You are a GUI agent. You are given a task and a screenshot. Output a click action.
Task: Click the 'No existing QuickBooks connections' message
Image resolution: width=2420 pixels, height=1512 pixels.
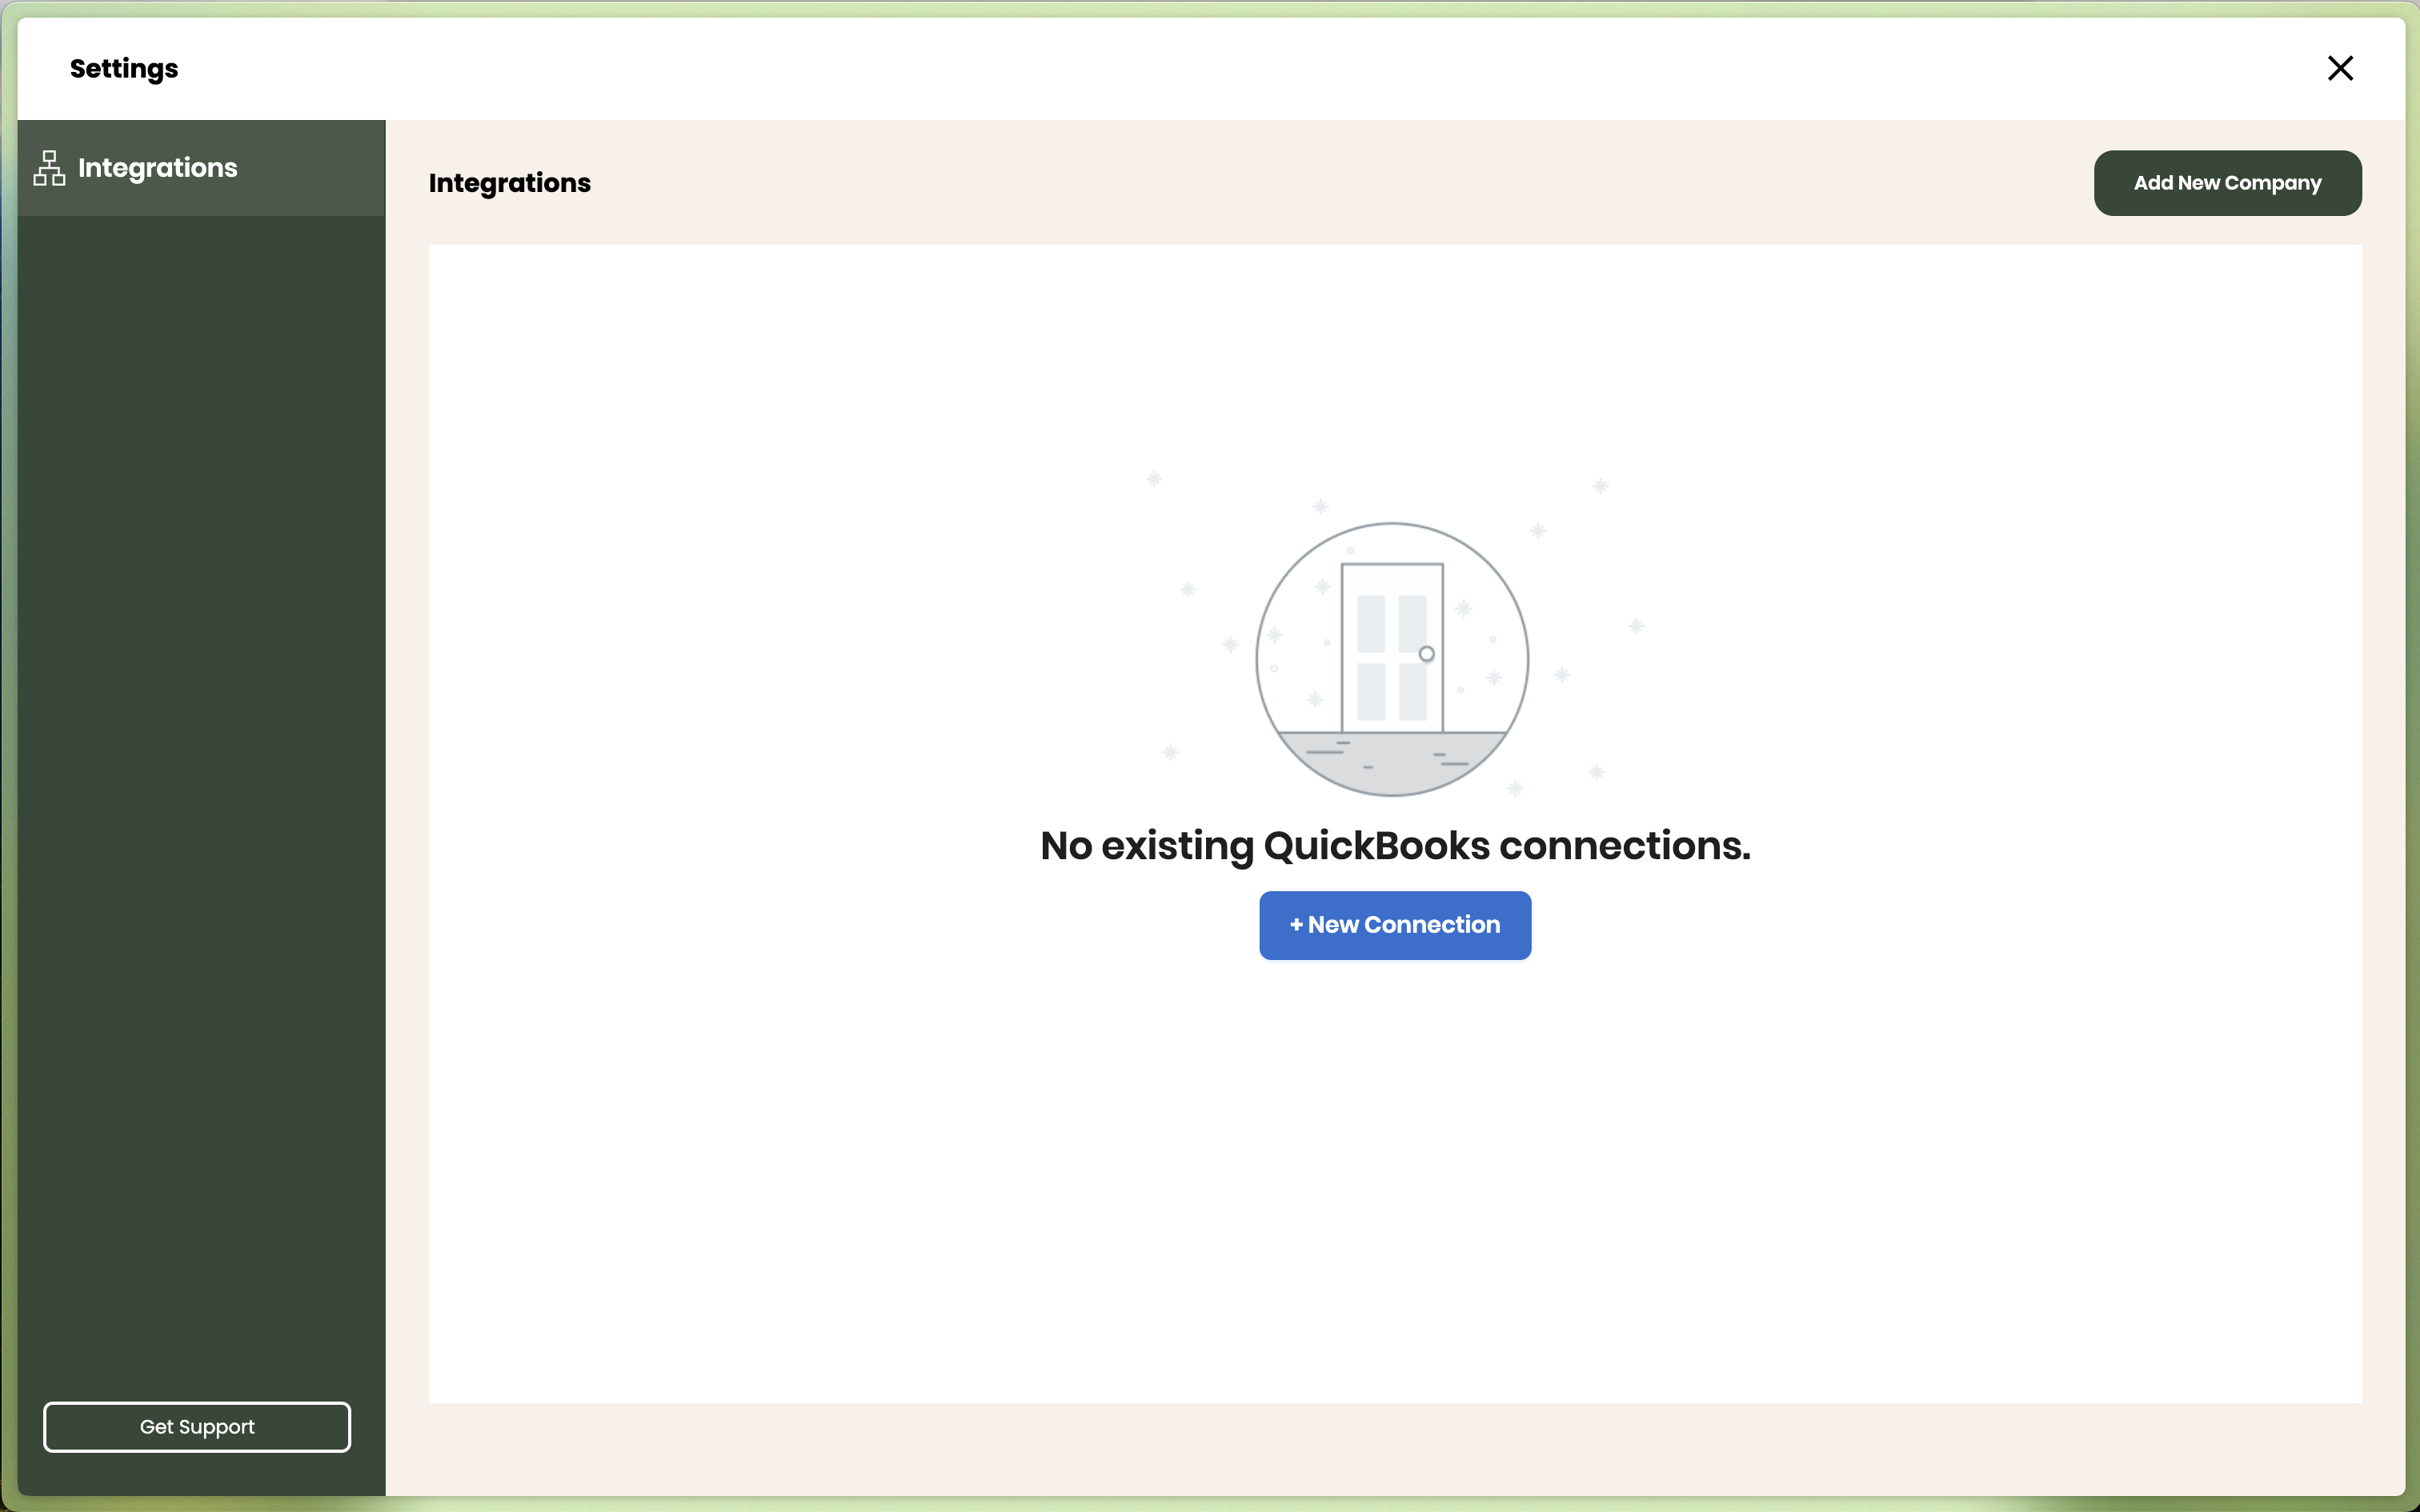click(x=1395, y=846)
